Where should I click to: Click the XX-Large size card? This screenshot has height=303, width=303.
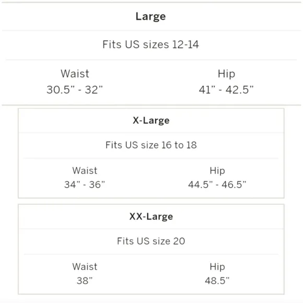click(151, 249)
